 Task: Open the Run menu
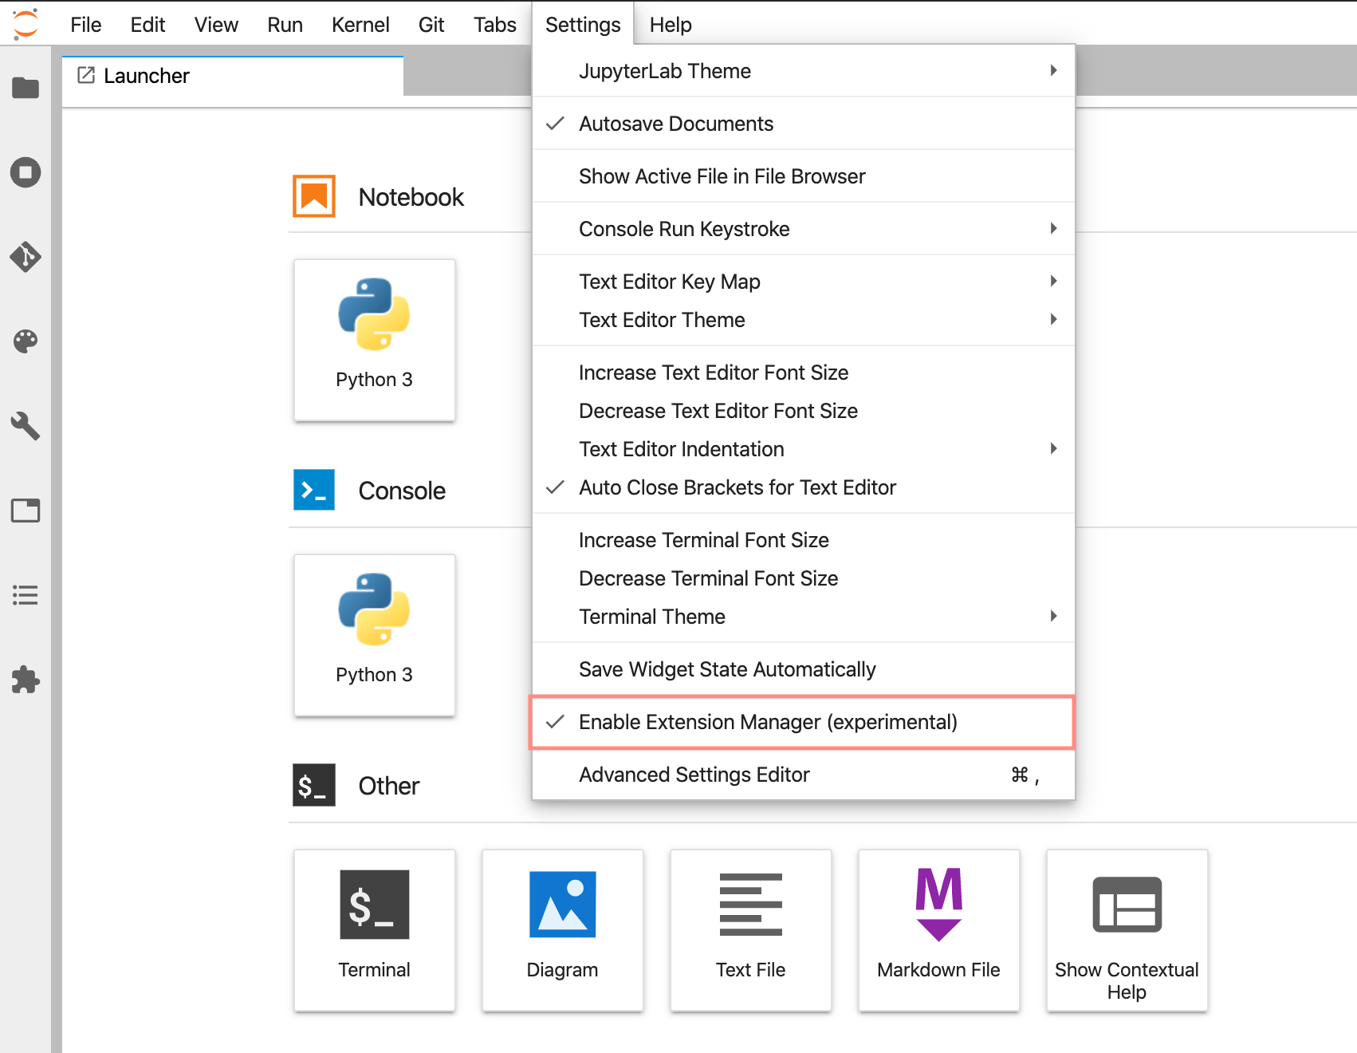tap(285, 25)
